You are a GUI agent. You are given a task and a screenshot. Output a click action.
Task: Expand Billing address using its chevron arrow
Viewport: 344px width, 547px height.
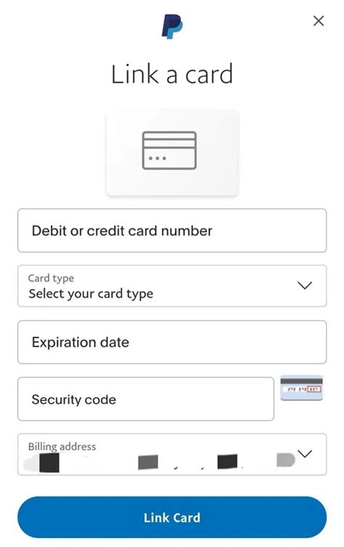point(305,454)
